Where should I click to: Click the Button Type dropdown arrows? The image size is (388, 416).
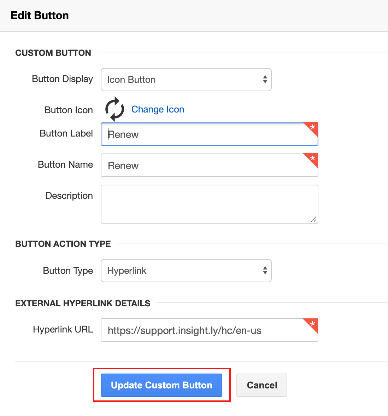(x=265, y=270)
